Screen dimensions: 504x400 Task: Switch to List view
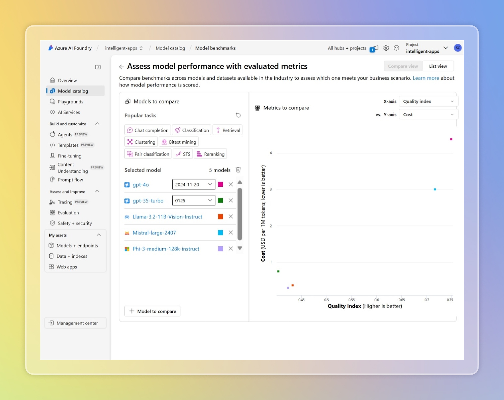click(x=438, y=66)
